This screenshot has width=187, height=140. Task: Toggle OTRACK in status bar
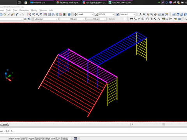pyautogui.click(x=47, y=138)
